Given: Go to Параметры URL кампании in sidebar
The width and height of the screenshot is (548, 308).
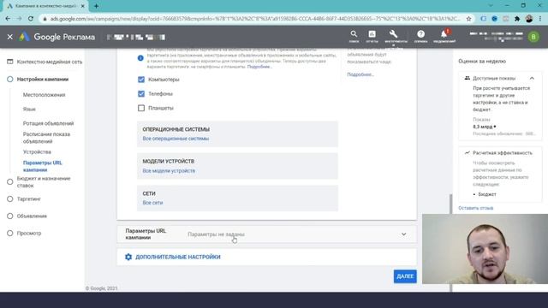Looking at the screenshot, I should [x=42, y=166].
